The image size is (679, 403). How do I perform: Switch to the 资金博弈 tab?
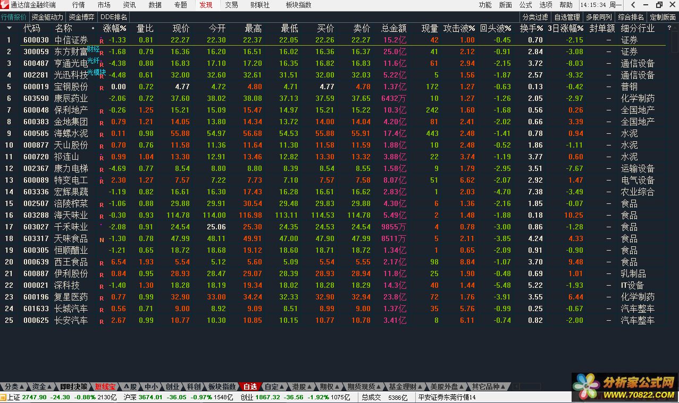click(82, 17)
